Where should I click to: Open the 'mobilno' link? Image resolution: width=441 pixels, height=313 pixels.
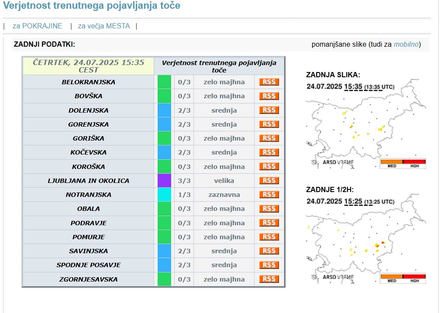coord(406,45)
